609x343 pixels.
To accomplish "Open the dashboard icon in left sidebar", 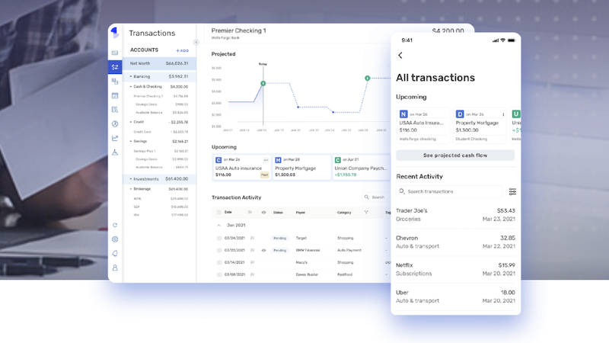I will click(115, 53).
